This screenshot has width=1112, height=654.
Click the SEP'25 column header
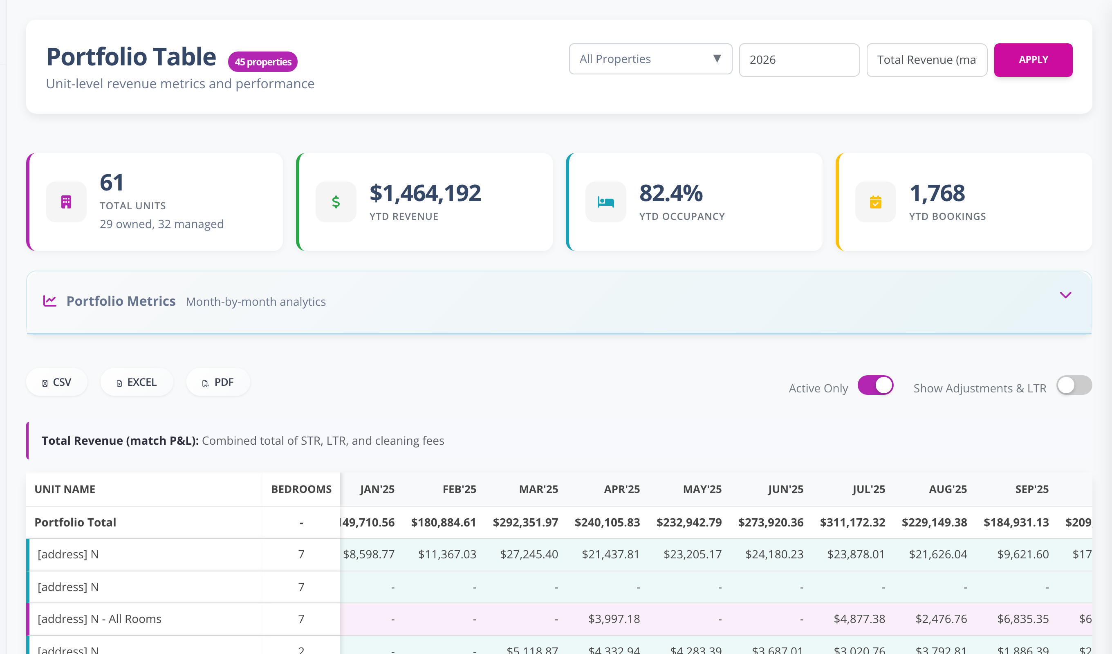pyautogui.click(x=1032, y=489)
